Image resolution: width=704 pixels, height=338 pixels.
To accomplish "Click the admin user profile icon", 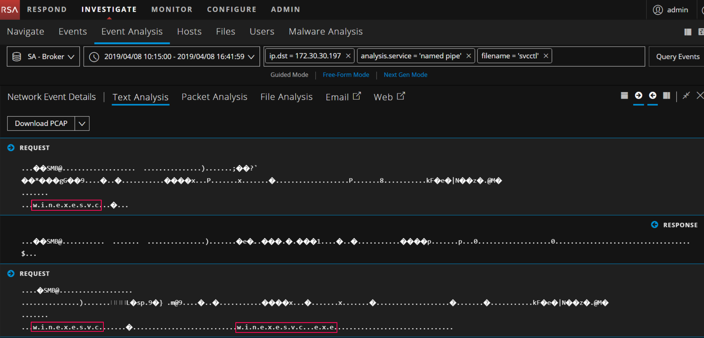I will [658, 10].
